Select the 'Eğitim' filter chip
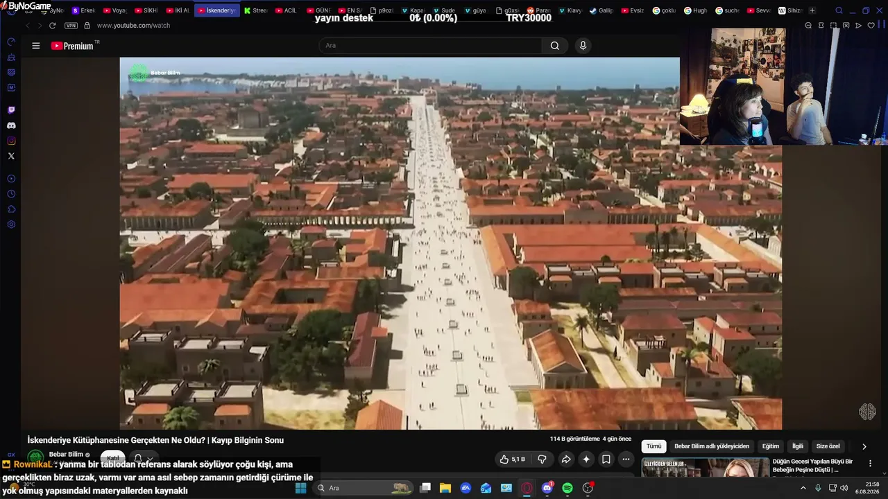Image resolution: width=888 pixels, height=499 pixels. coord(771,446)
